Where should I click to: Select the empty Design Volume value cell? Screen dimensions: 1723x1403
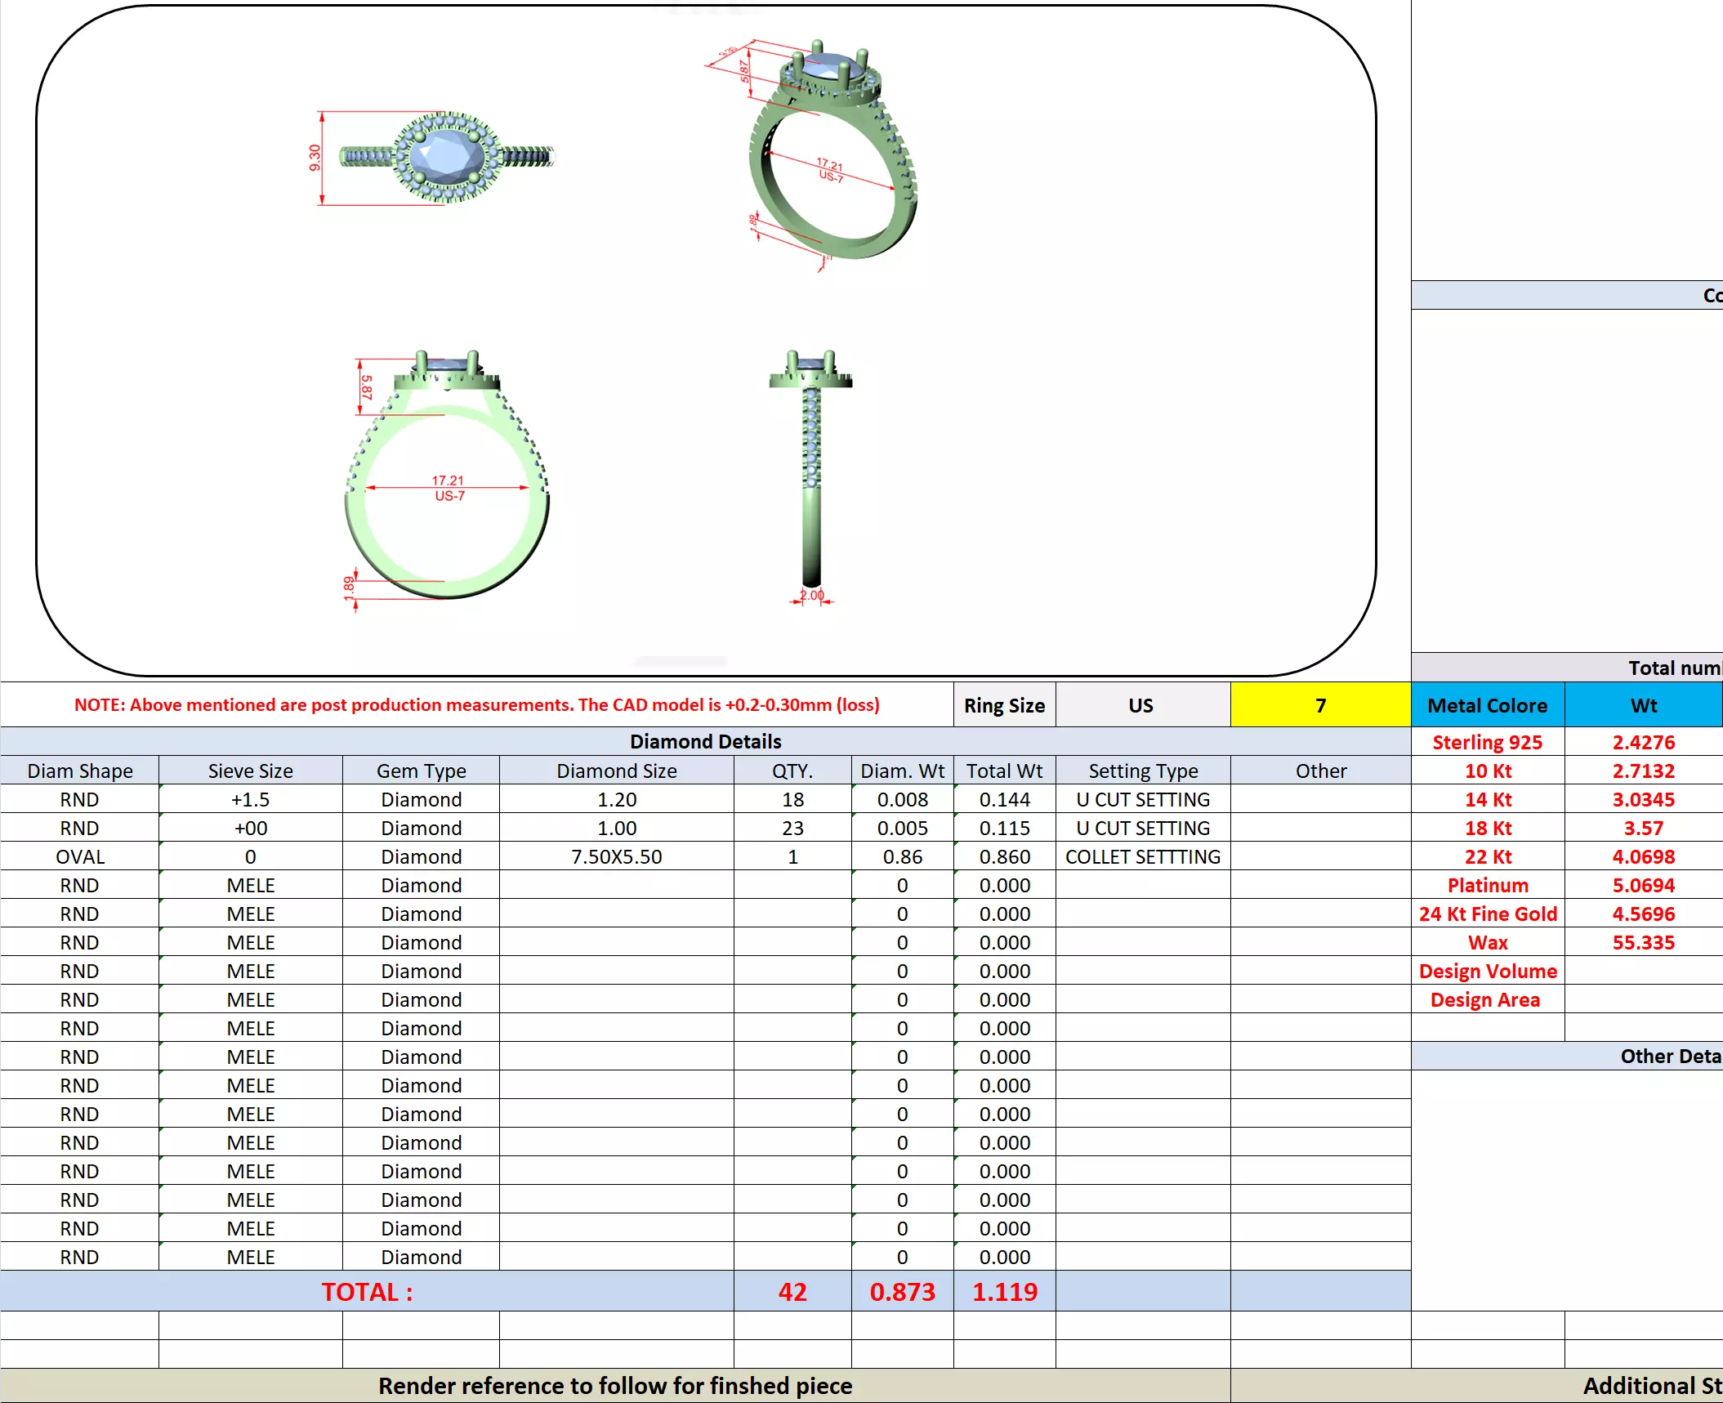coord(1643,971)
